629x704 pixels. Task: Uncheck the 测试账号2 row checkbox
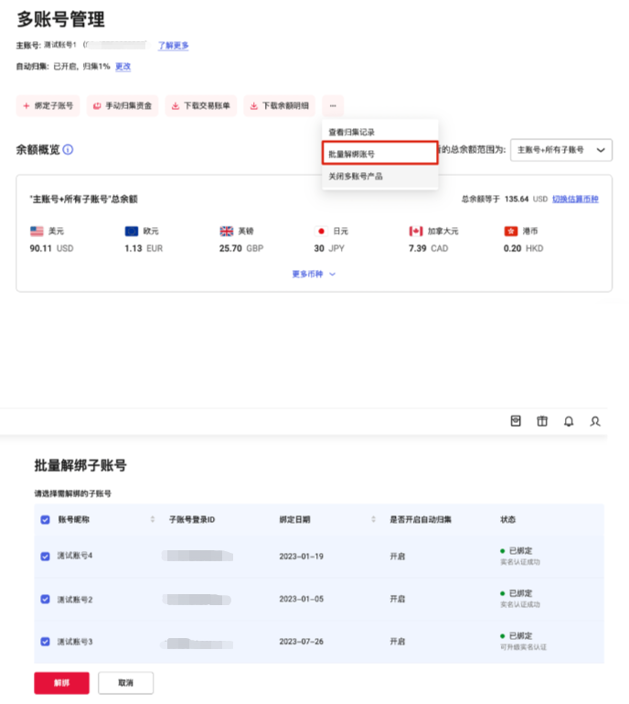pyautogui.click(x=46, y=599)
